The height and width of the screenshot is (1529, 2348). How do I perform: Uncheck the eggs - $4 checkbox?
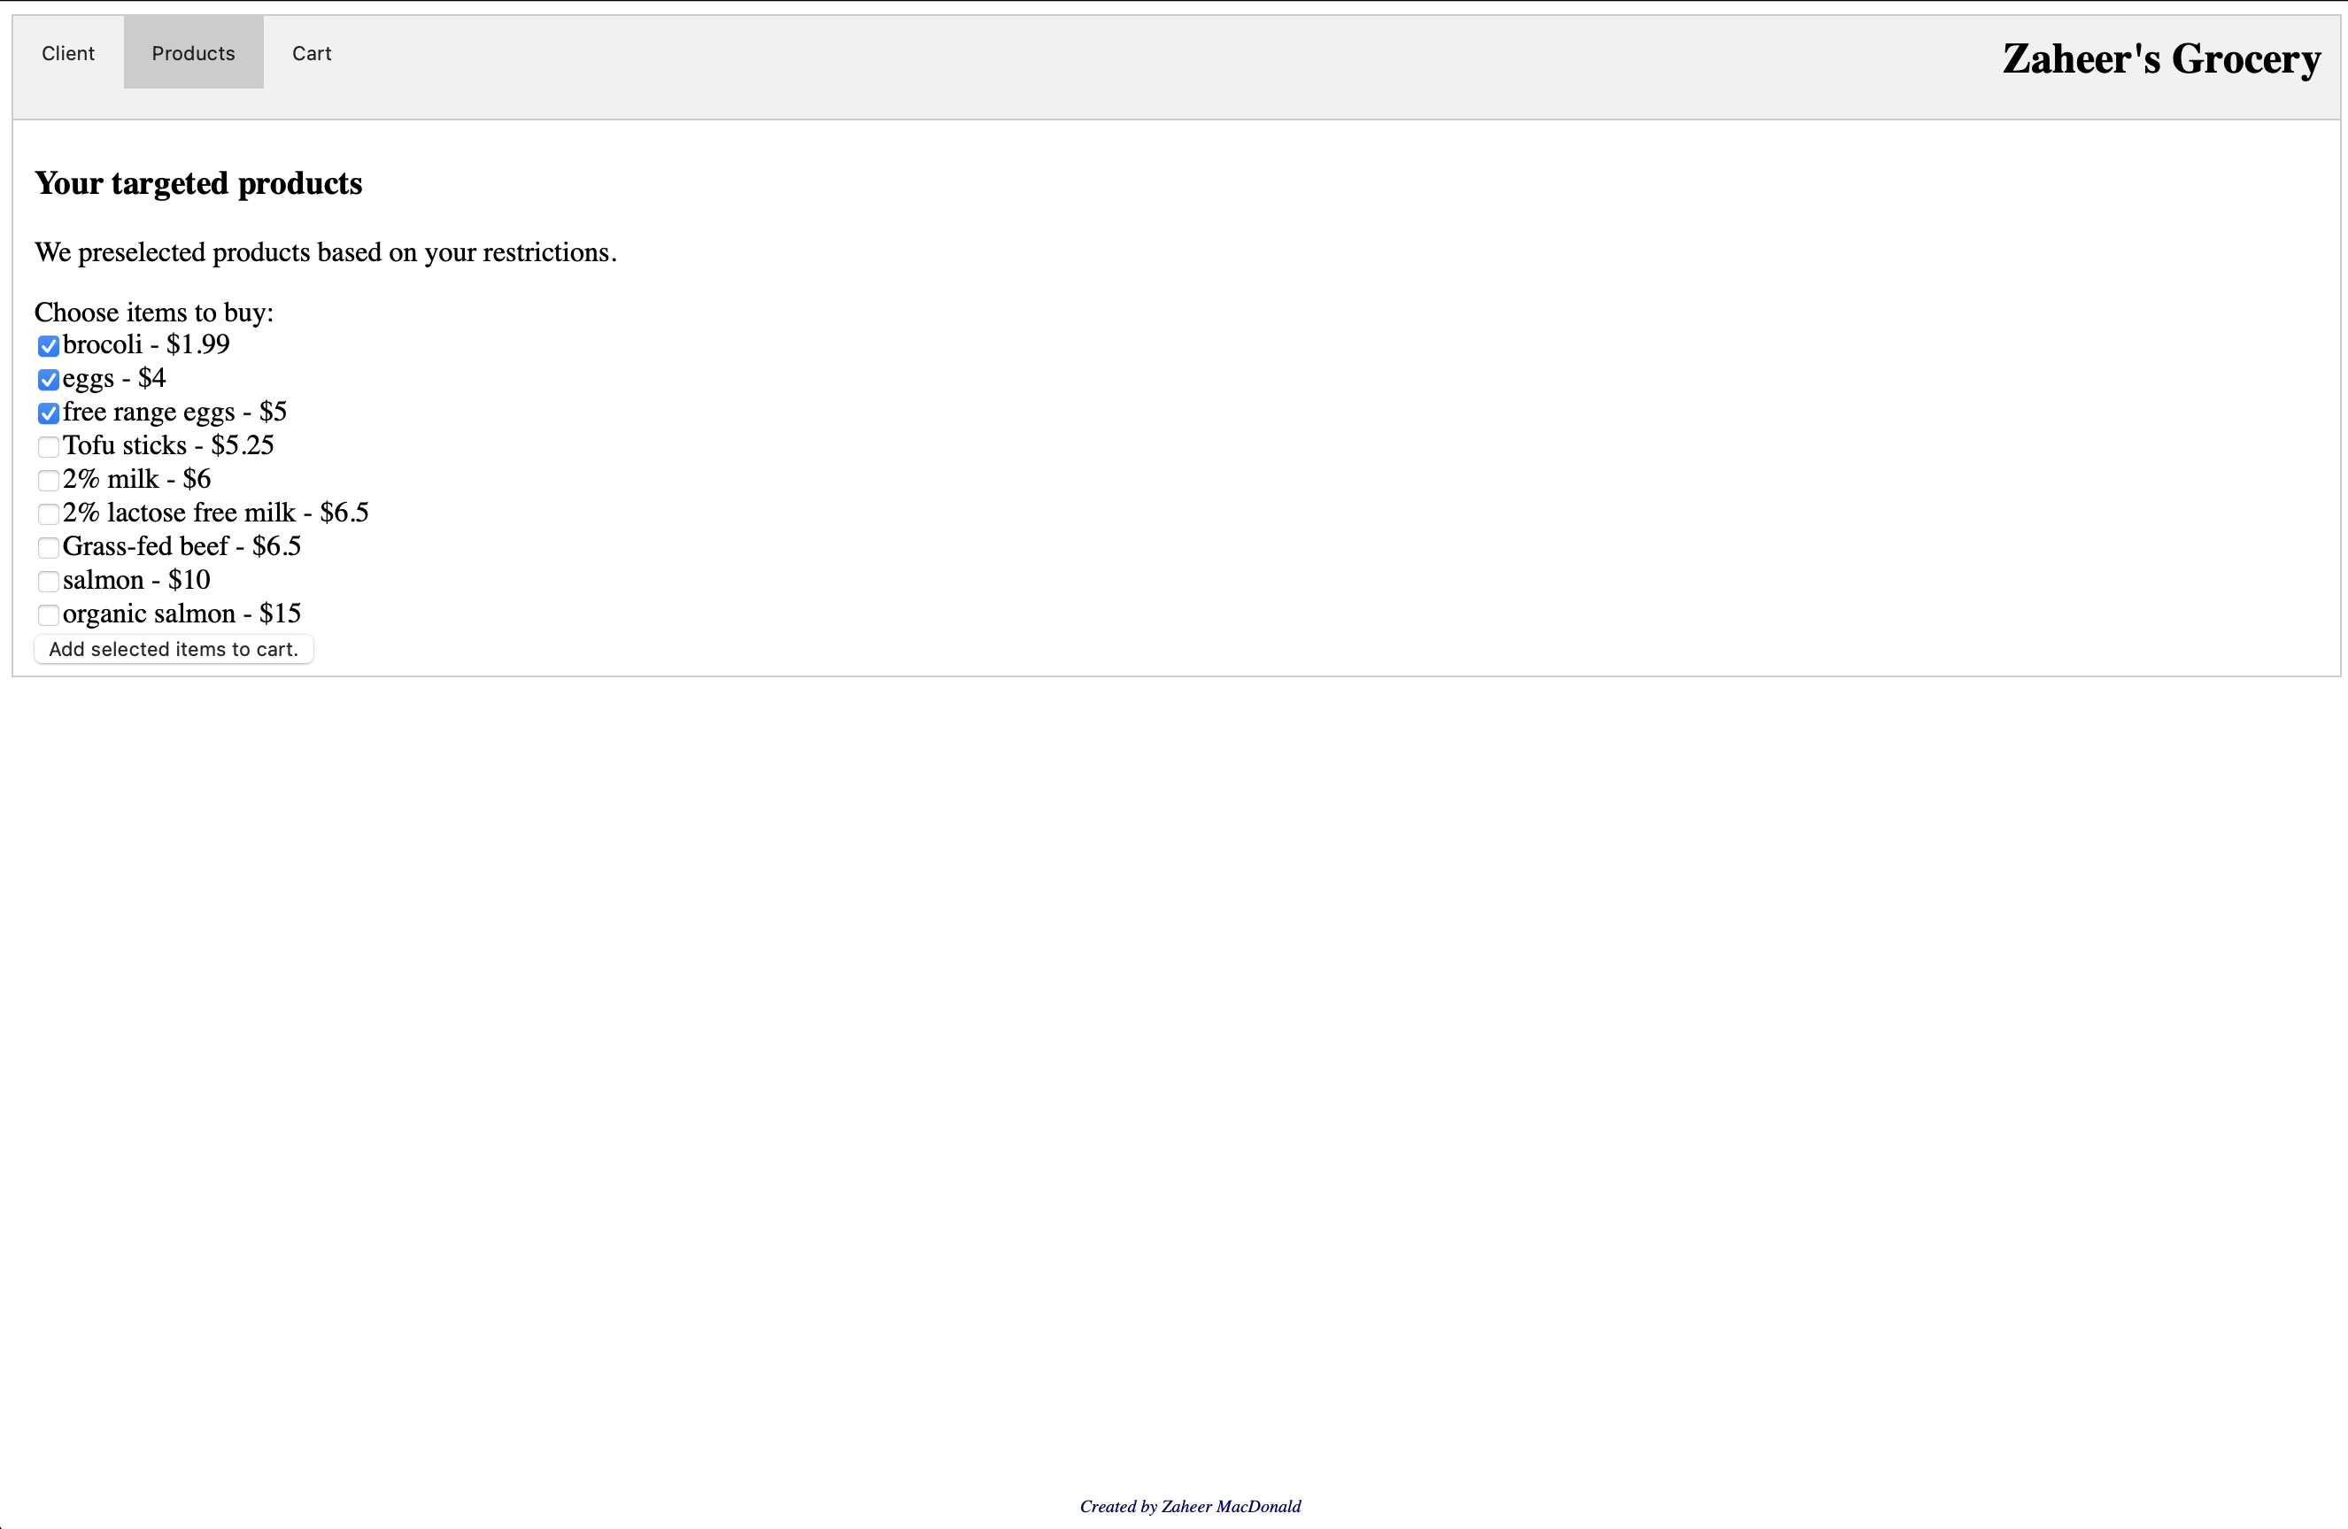47,380
